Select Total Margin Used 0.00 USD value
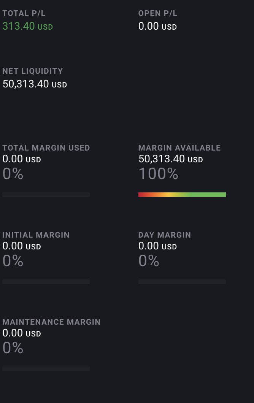The height and width of the screenshot is (403, 254). point(22,159)
